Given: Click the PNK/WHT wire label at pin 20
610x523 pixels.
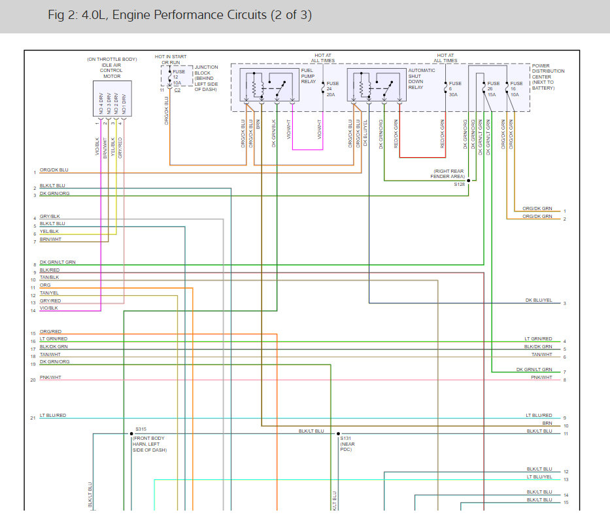Looking at the screenshot, I should point(50,377).
